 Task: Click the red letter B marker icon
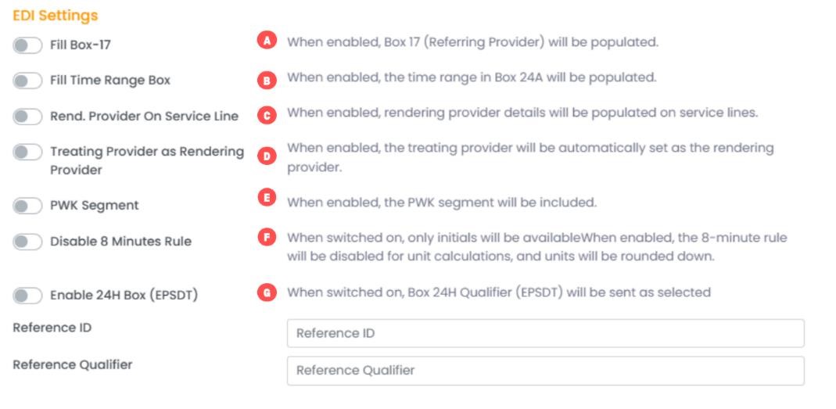coord(267,80)
